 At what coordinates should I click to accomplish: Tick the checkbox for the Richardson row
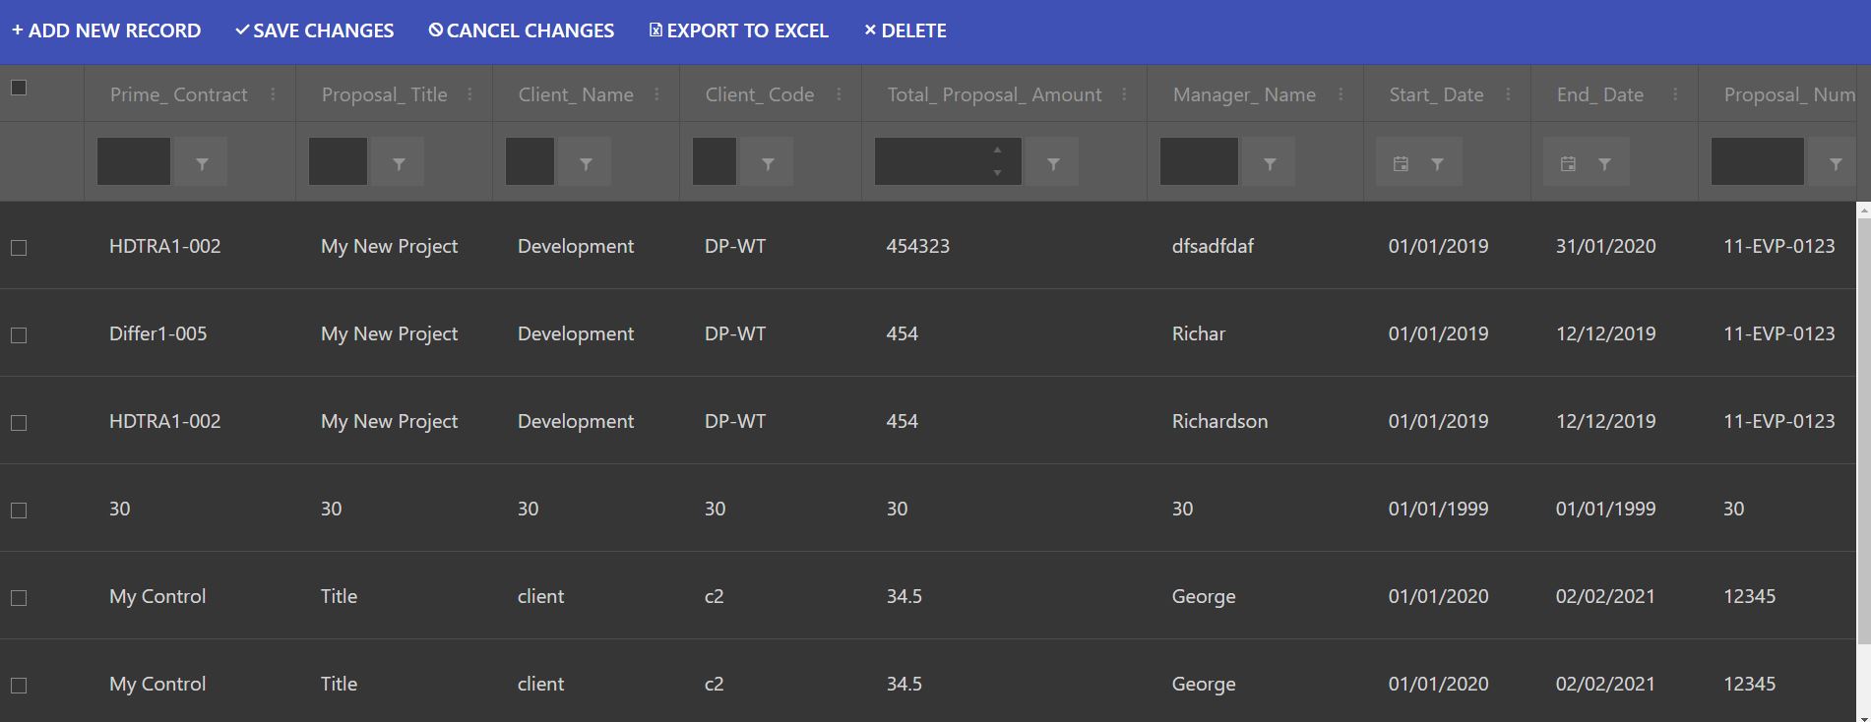[x=19, y=423]
